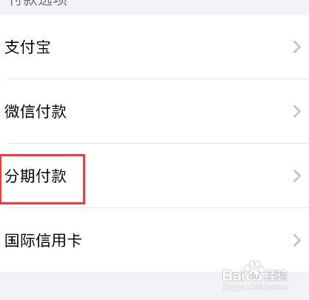
Task: Tap the chevron beside 微信付款
Action: 297,111
